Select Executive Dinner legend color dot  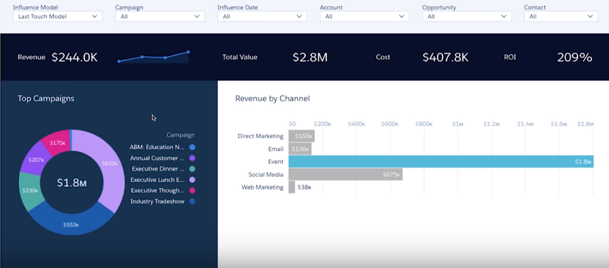[192, 169]
